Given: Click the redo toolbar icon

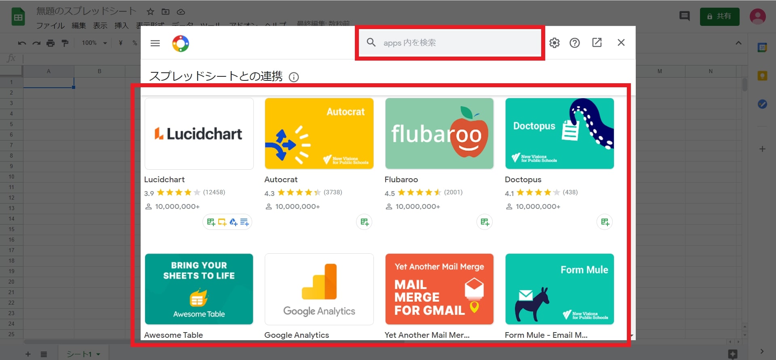Looking at the screenshot, I should (x=36, y=43).
